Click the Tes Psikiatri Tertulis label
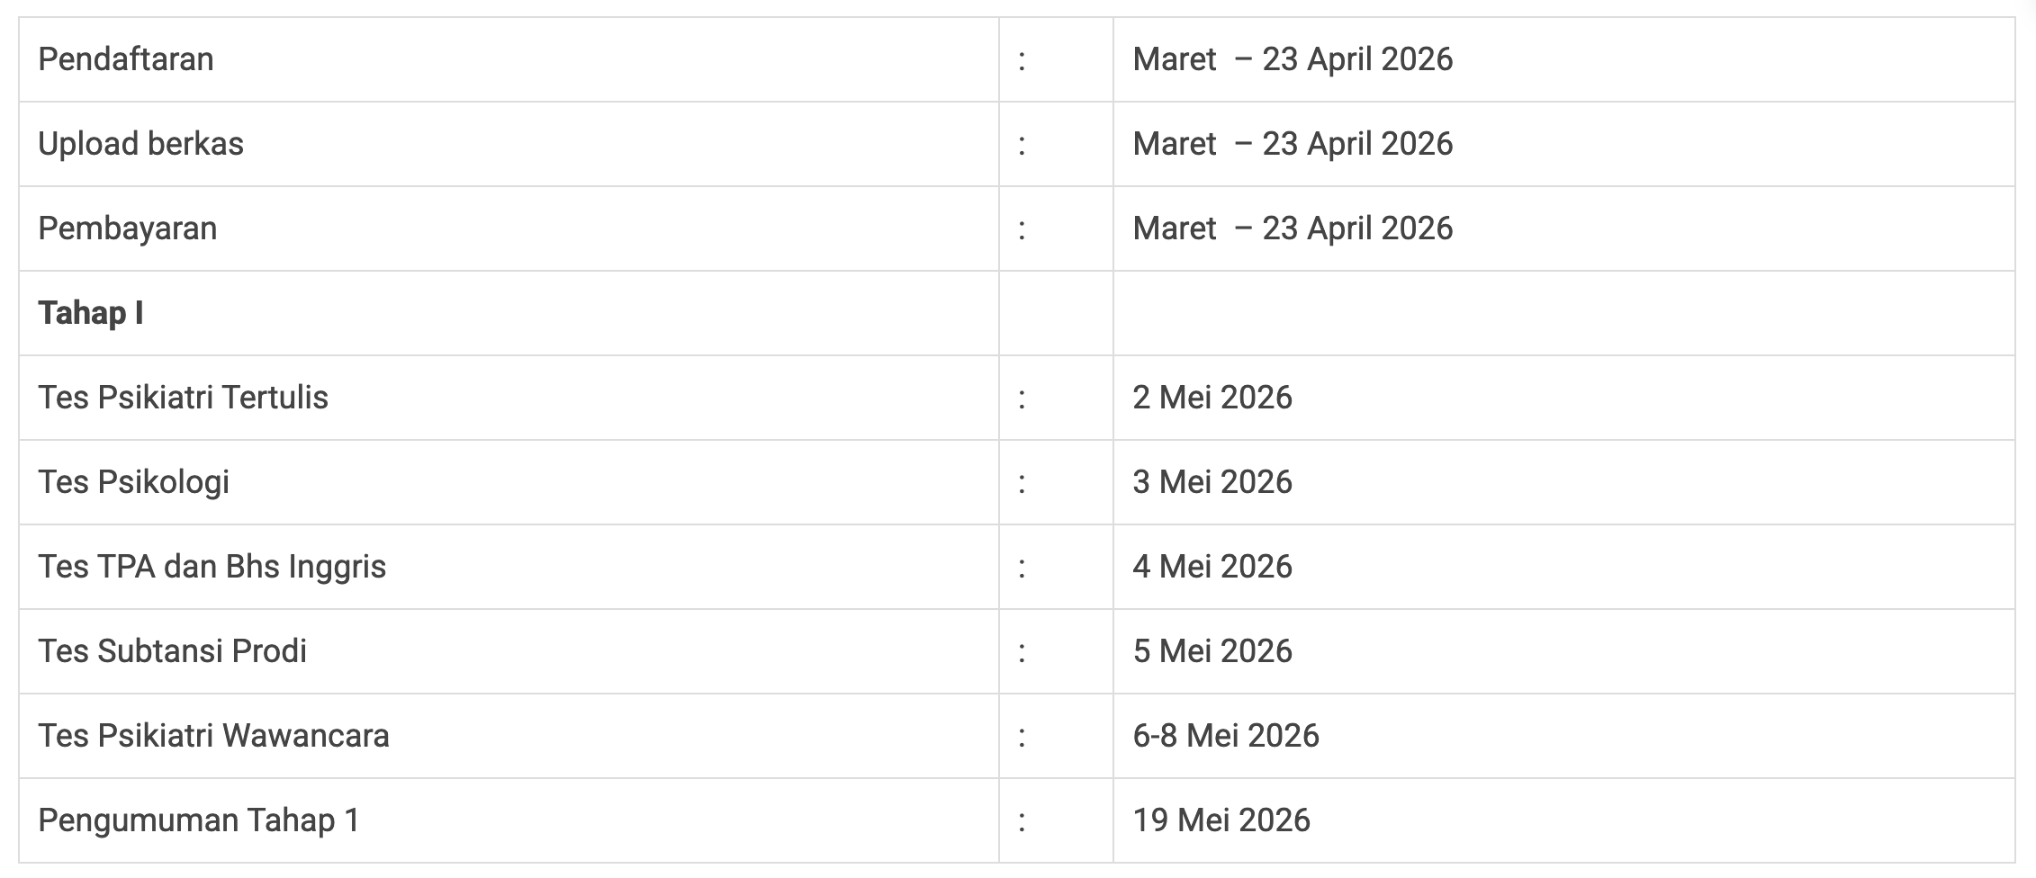 click(183, 398)
